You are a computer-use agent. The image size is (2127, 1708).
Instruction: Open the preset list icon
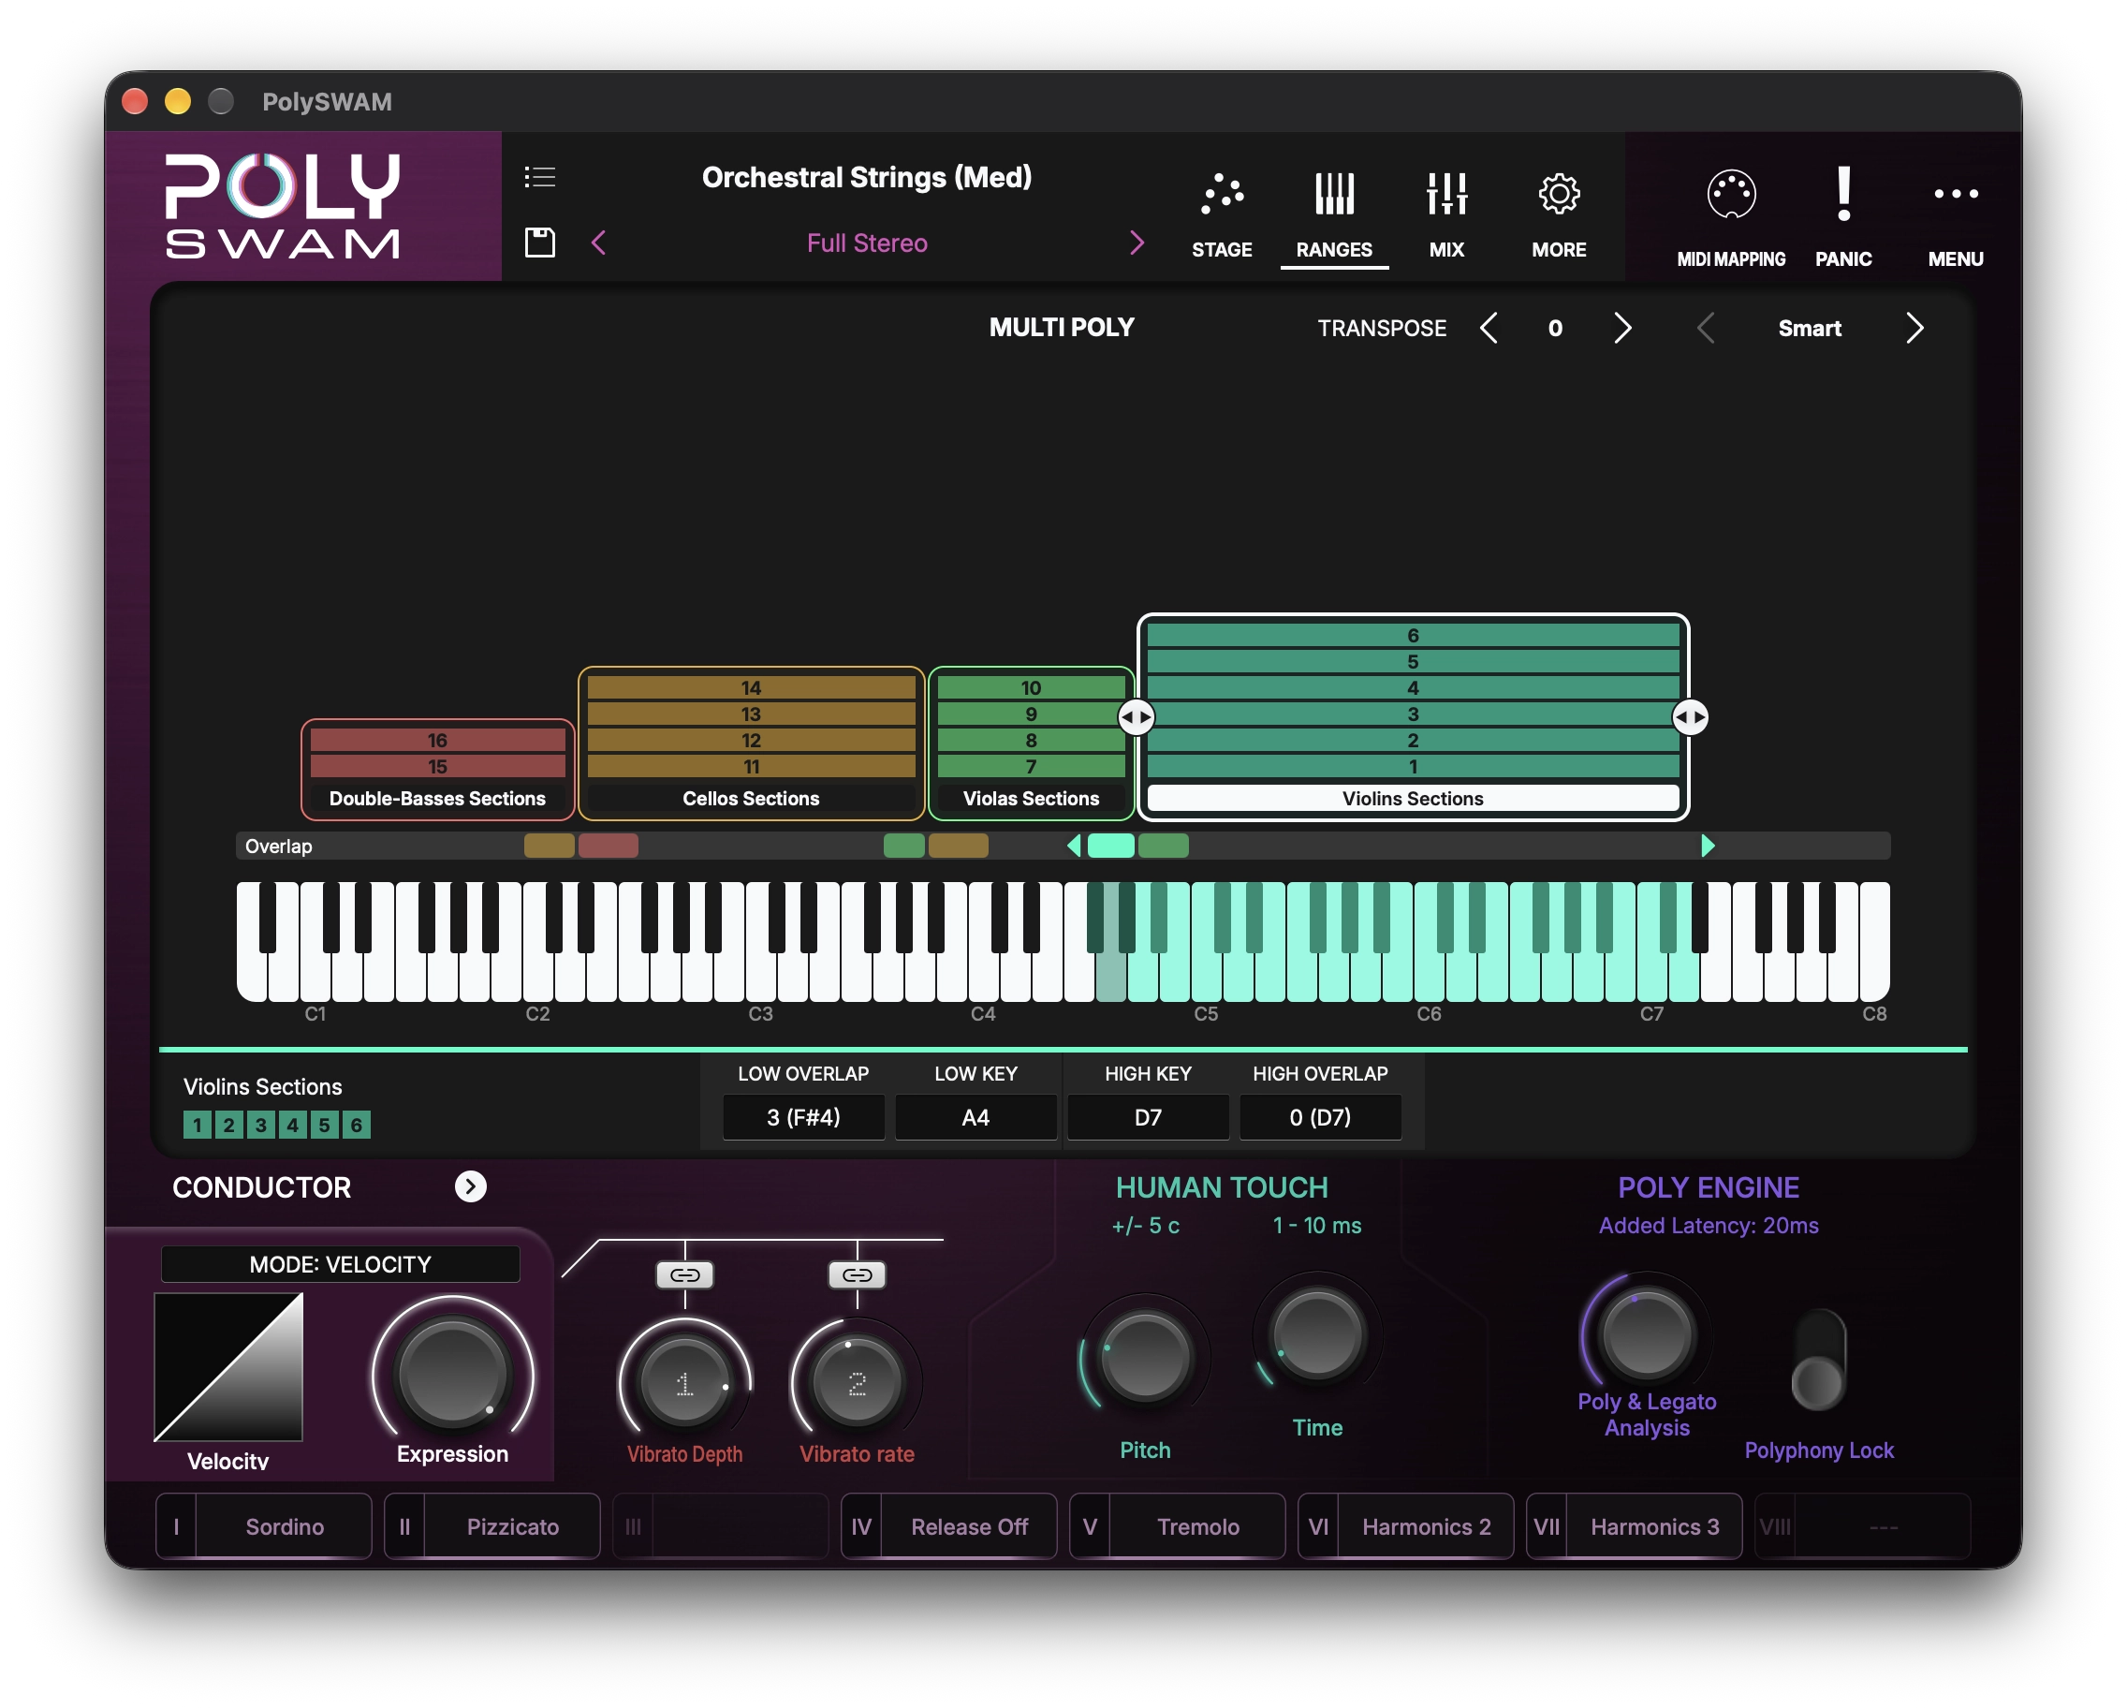[x=539, y=177]
